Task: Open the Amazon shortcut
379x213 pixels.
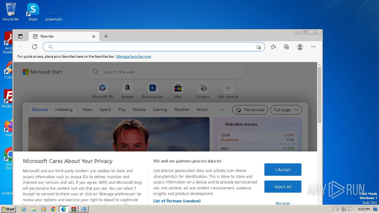Action: pos(128,91)
